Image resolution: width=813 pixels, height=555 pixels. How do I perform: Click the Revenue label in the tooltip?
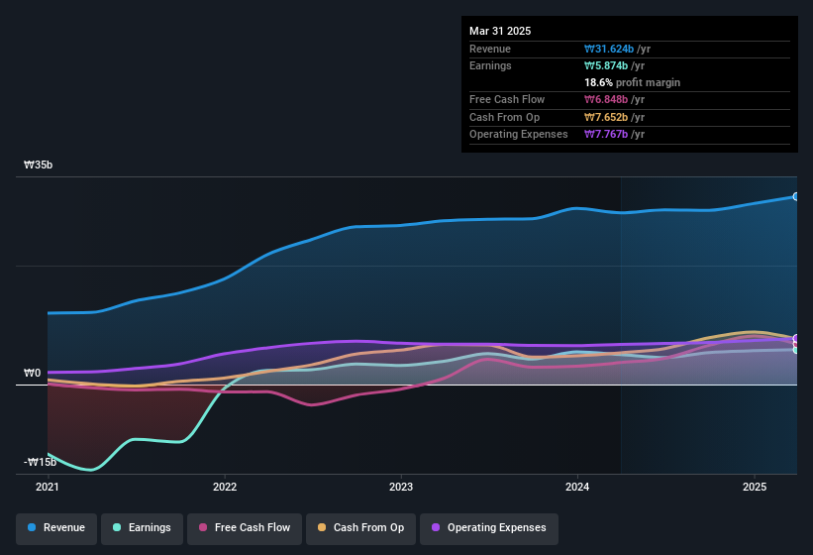[x=490, y=49]
